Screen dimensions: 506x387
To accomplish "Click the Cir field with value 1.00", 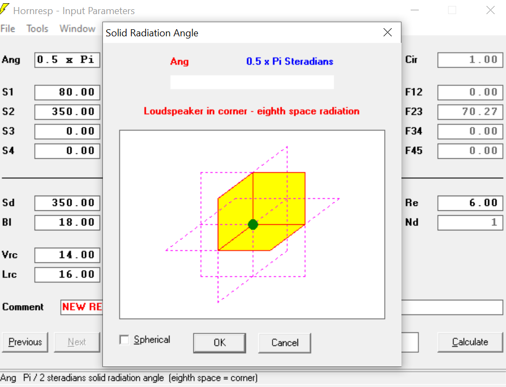I will point(470,60).
